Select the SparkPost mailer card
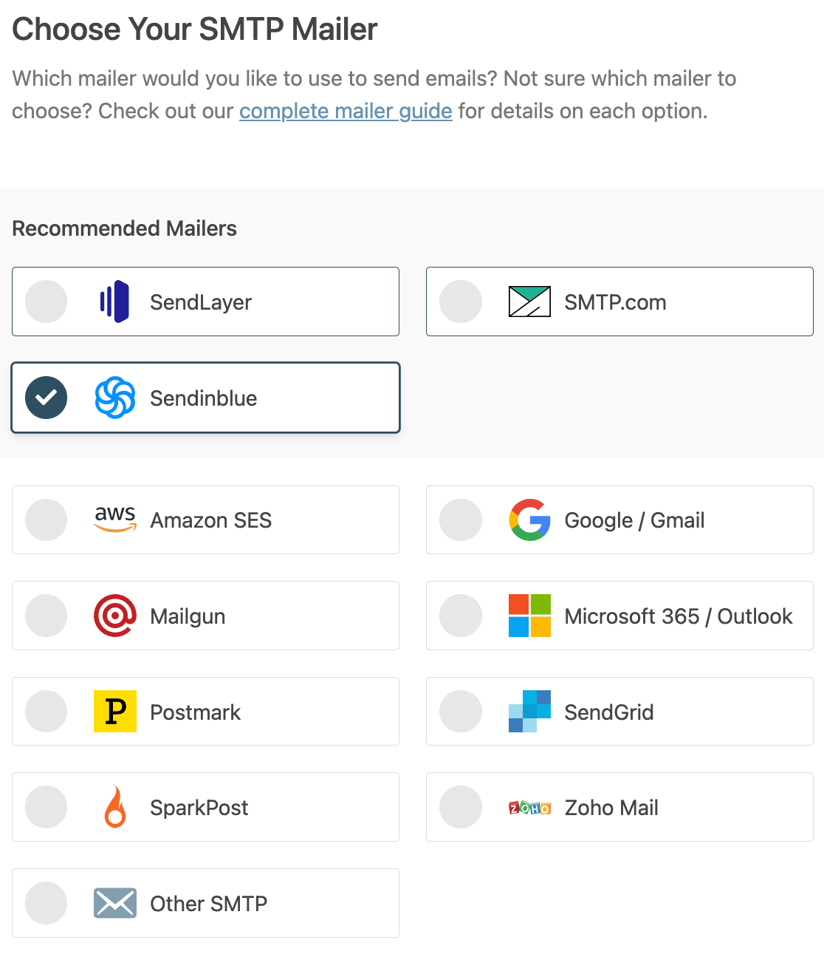Image resolution: width=824 pixels, height=957 pixels. tap(205, 807)
